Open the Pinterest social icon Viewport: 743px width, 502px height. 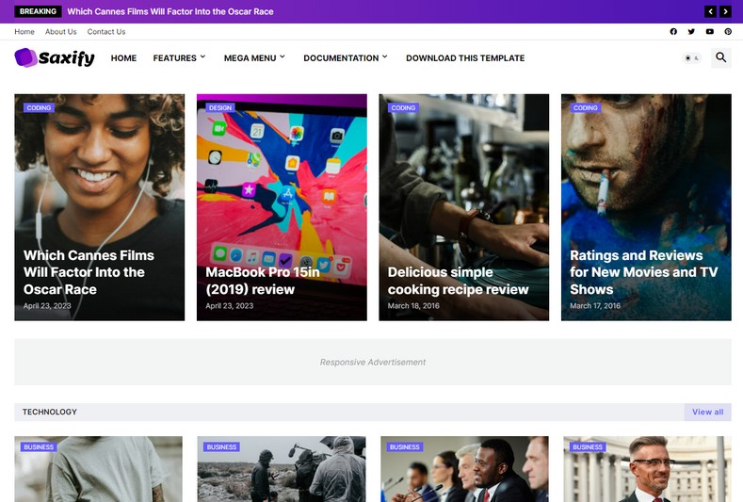tap(728, 31)
